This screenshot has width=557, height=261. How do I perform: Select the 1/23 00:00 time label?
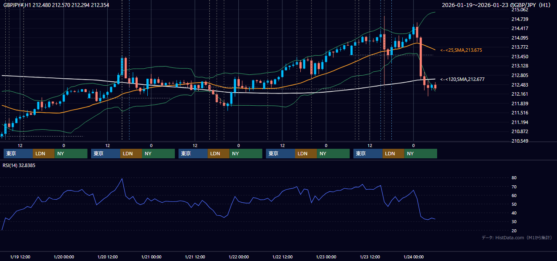326,257
